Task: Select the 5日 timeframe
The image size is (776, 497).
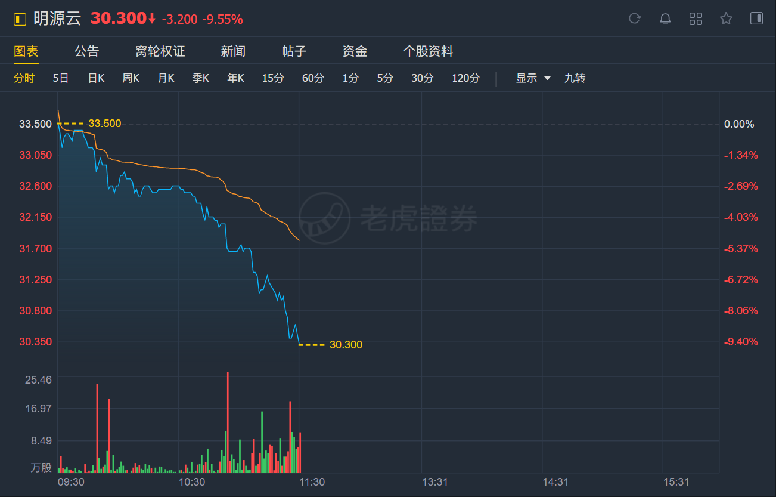Action: (x=61, y=78)
